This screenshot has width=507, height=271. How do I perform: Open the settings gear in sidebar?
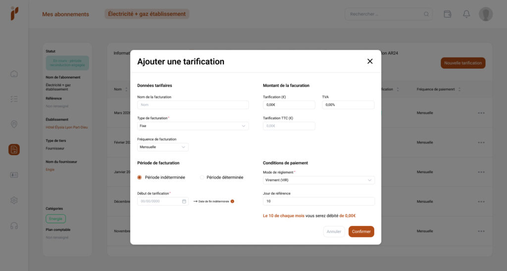[x=14, y=200]
